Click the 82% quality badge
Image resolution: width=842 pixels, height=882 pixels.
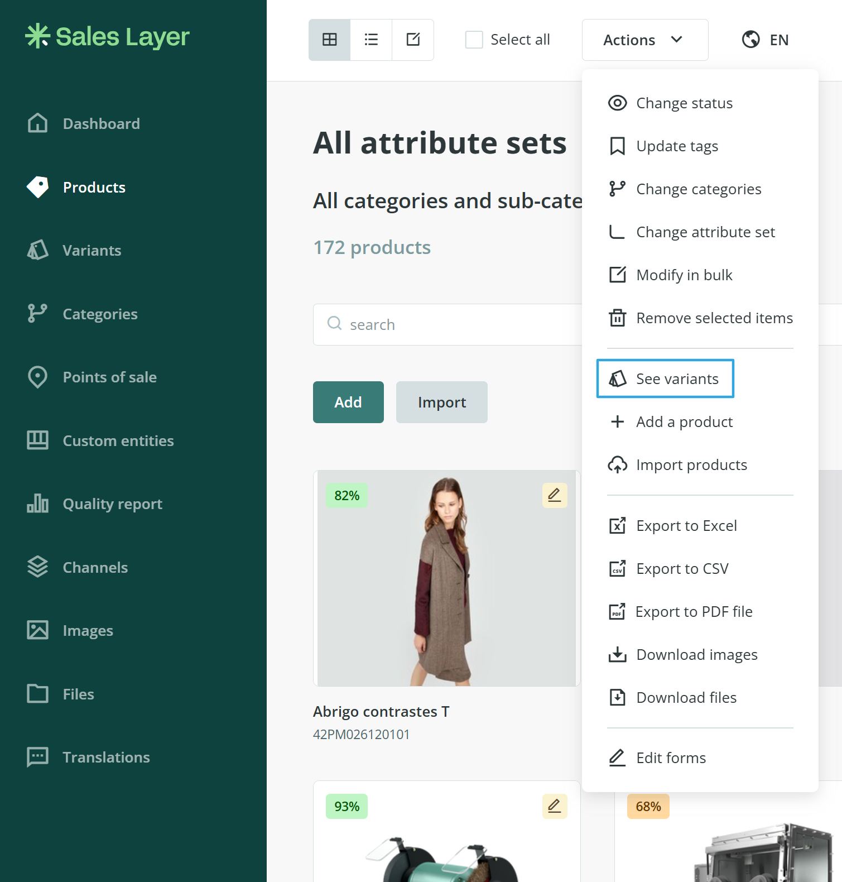point(347,495)
